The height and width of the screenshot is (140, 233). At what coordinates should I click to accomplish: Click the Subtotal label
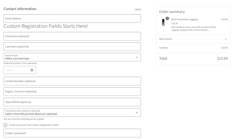click(x=163, y=48)
